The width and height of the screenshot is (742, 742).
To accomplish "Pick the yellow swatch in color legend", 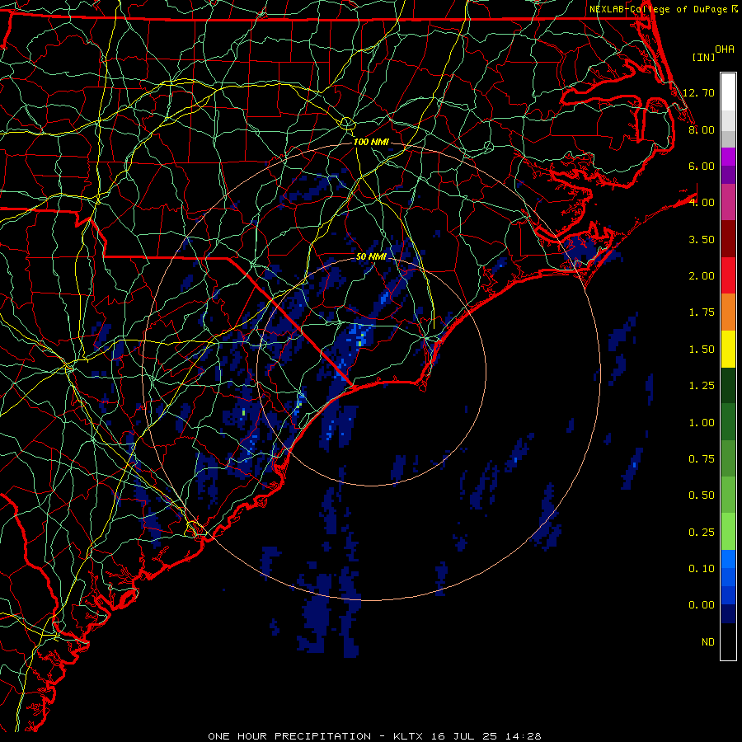I will point(728,350).
